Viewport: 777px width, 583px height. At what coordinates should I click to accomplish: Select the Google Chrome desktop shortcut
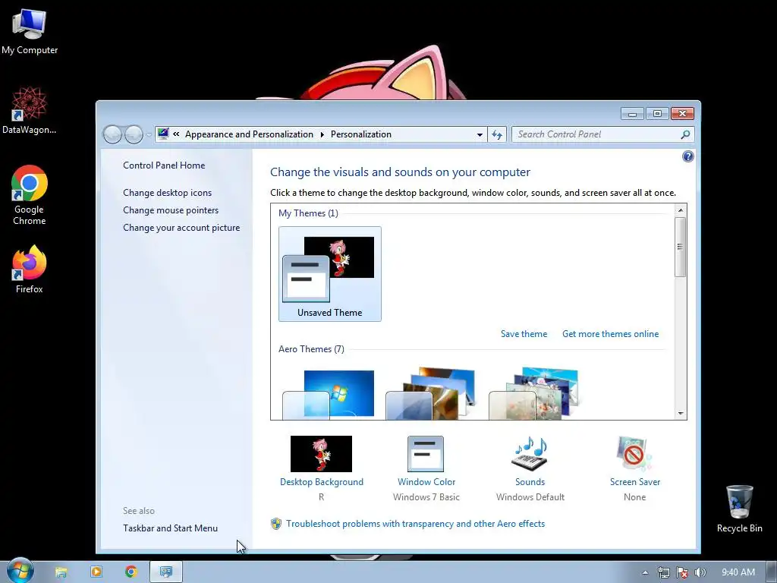pyautogui.click(x=30, y=195)
